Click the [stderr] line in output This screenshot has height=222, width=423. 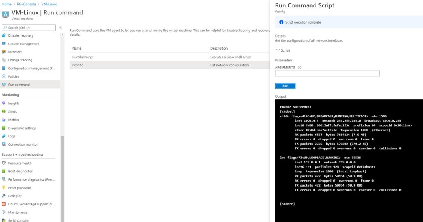click(x=288, y=204)
